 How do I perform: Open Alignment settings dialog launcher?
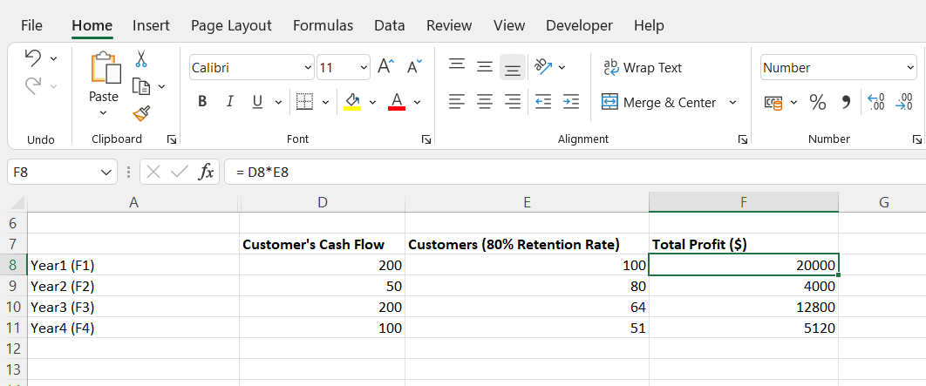point(742,139)
